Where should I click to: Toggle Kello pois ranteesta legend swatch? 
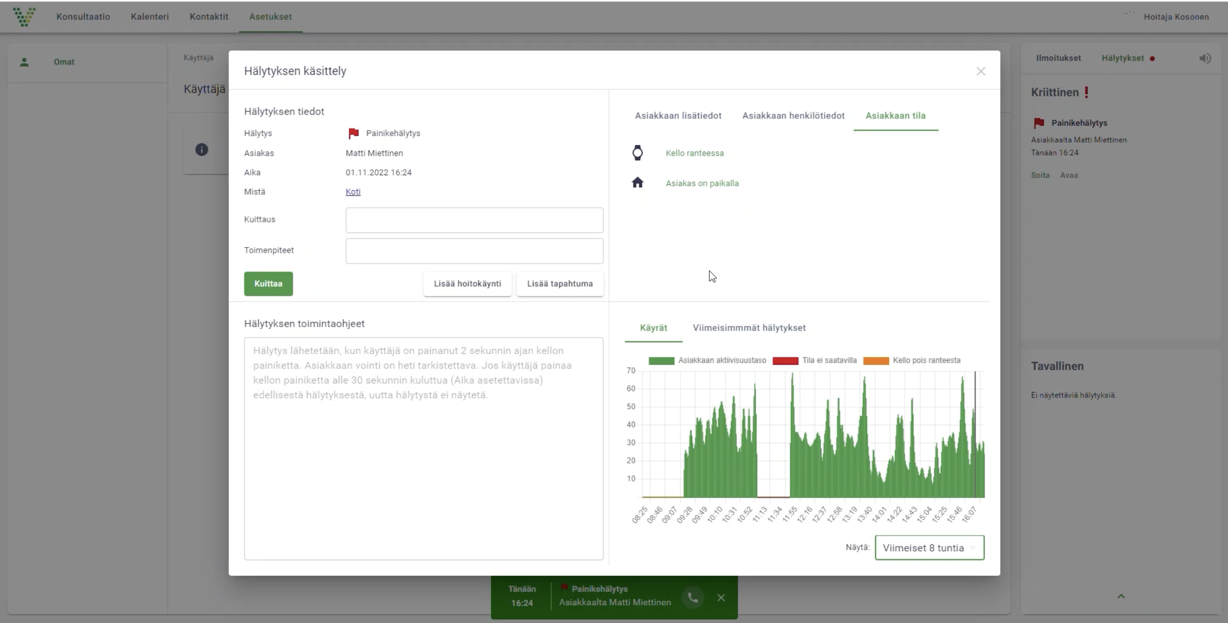click(x=876, y=361)
